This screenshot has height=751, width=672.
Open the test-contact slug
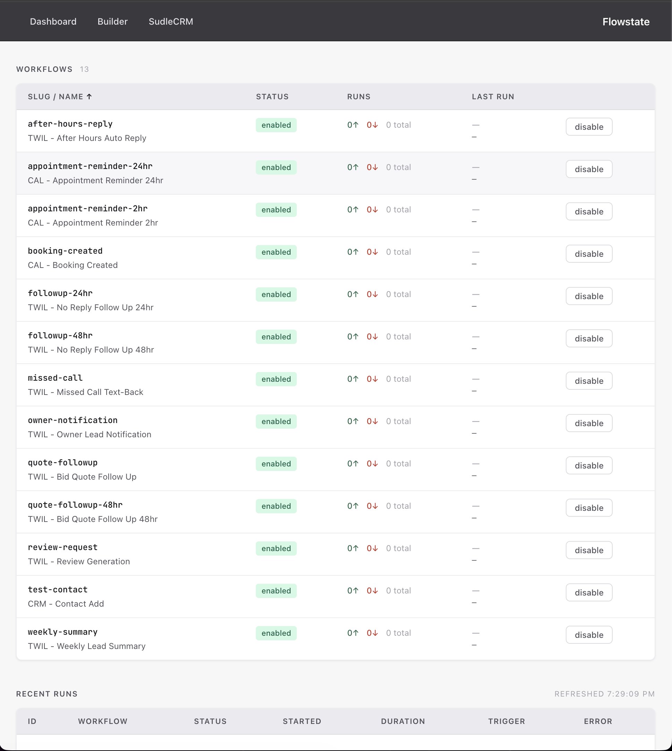[58, 590]
